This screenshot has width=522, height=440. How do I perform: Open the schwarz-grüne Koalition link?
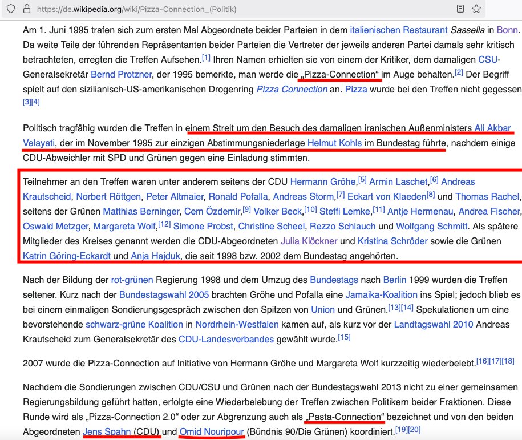[134, 324]
